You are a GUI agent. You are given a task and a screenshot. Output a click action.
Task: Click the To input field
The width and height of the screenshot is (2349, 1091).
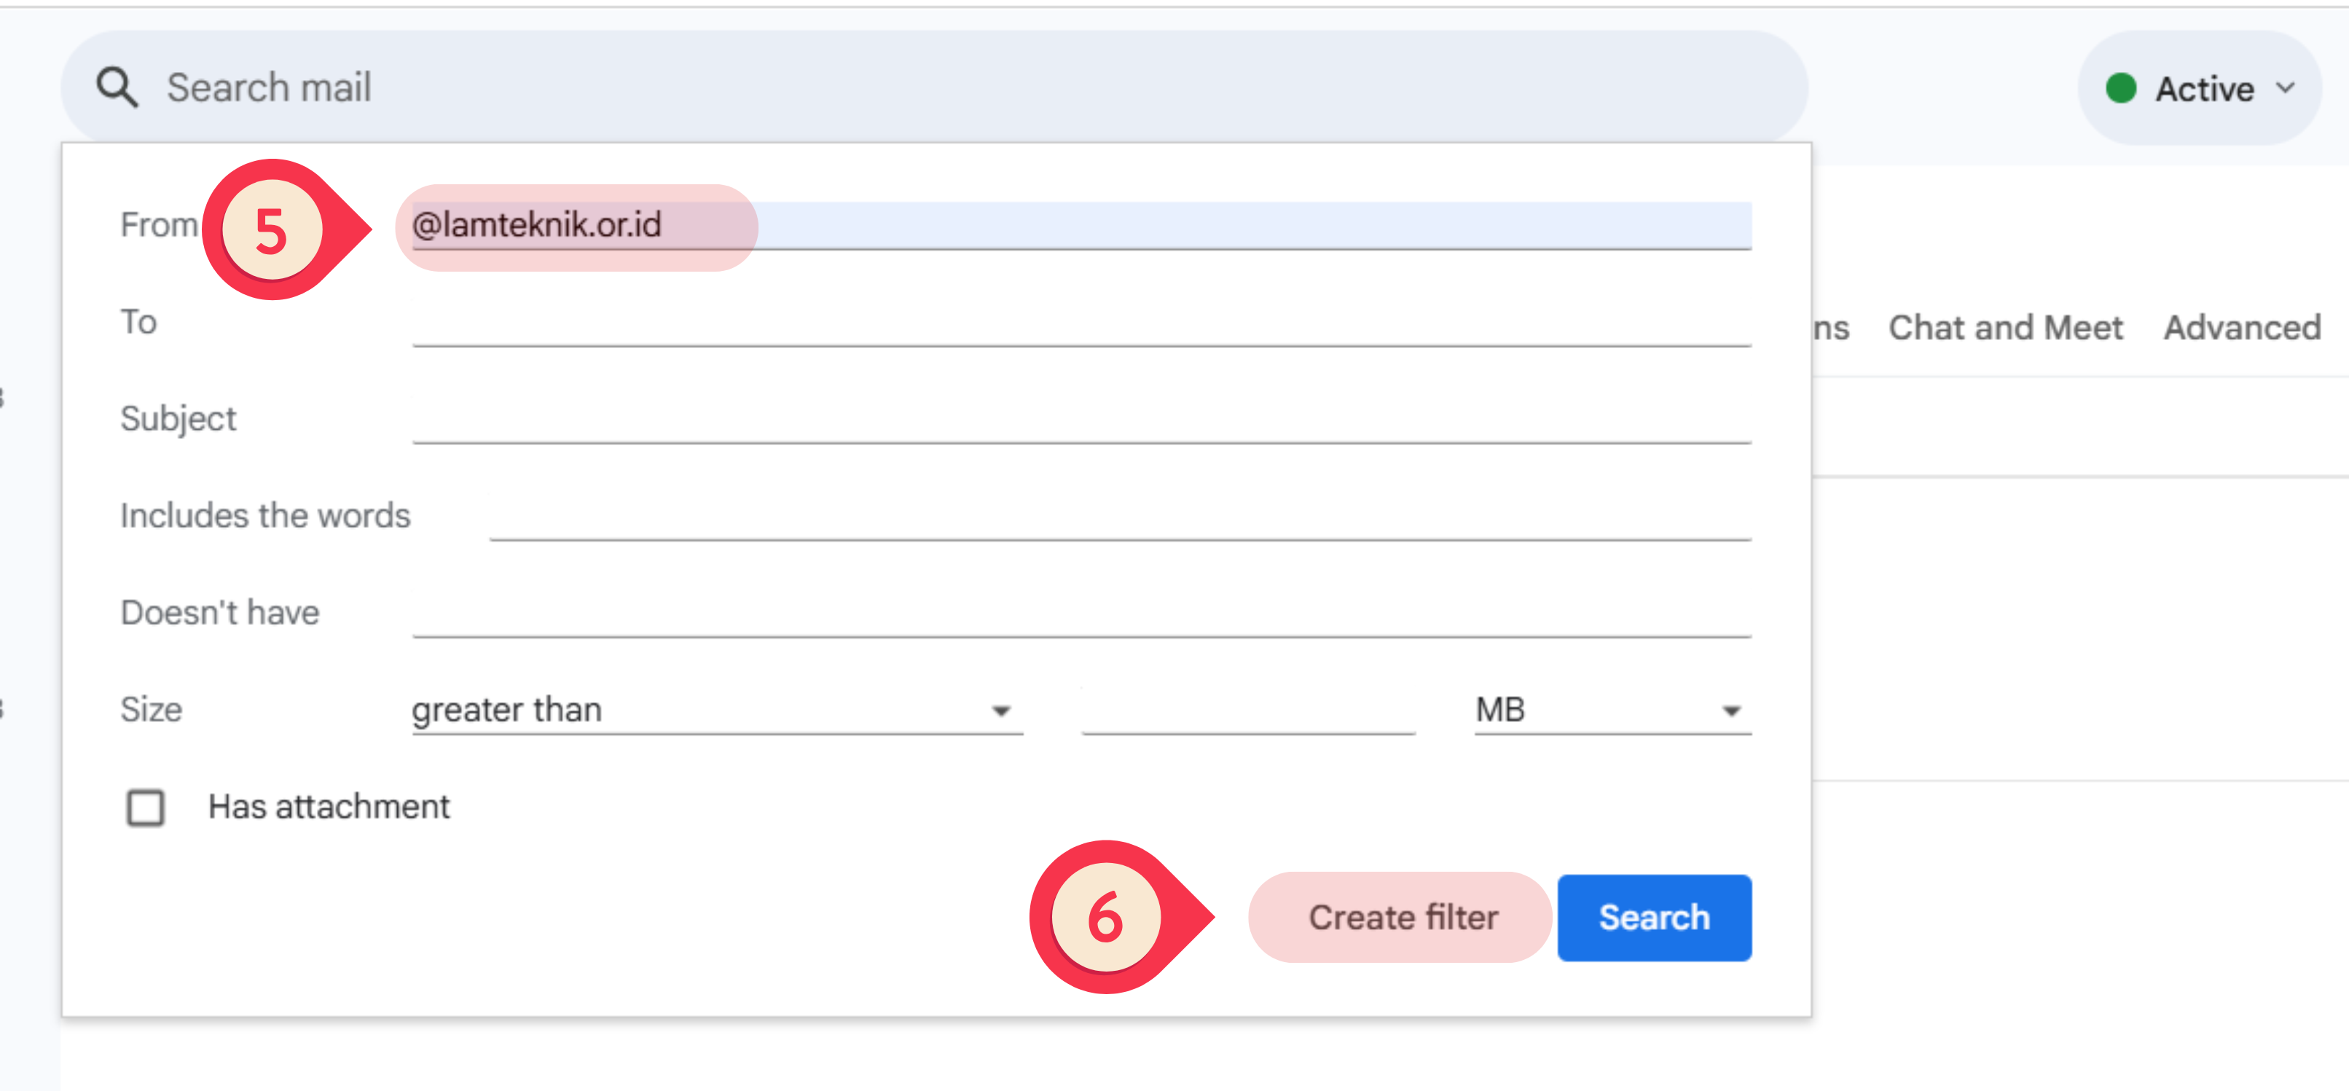pos(1081,322)
